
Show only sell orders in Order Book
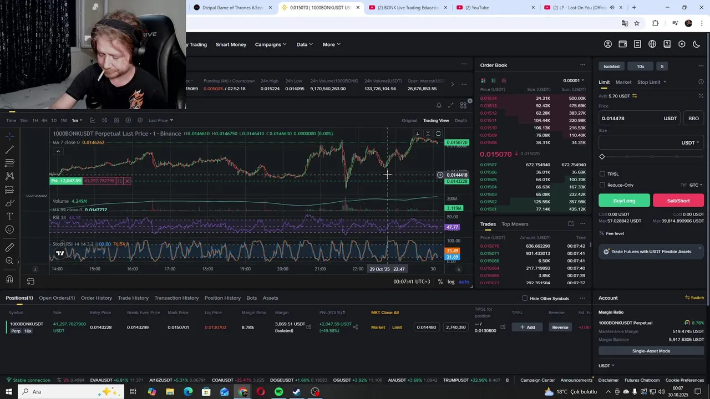[504, 81]
